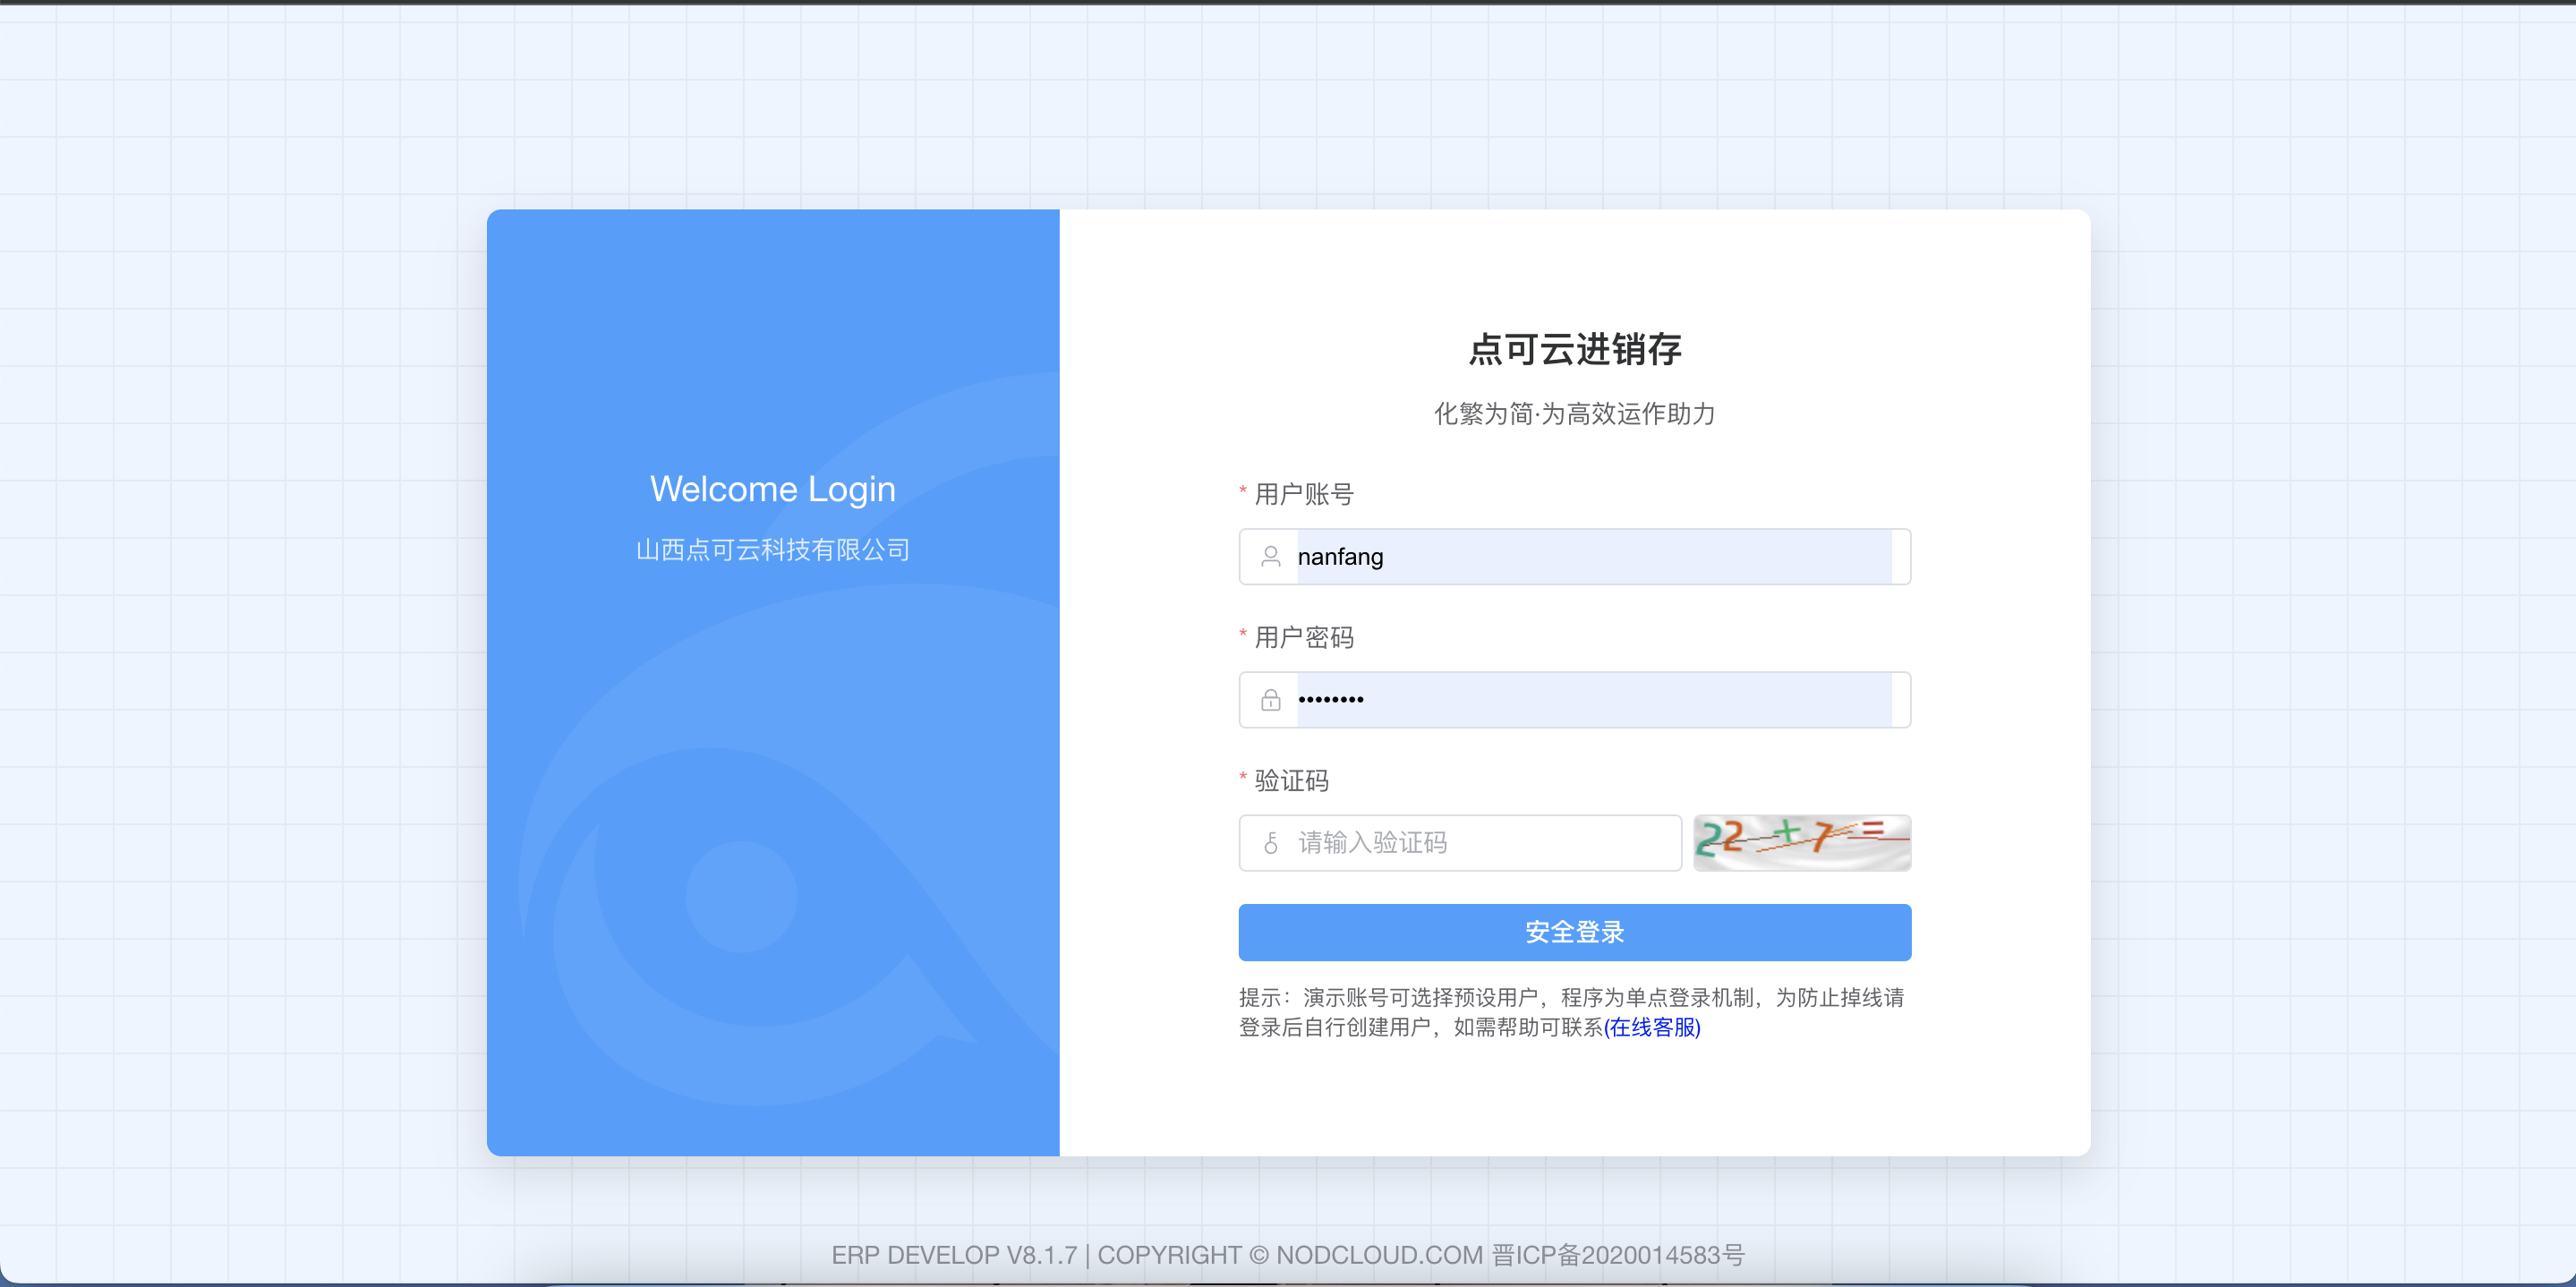Refresh the 22+7 captcha image
This screenshot has height=1287, width=2576.
point(1801,842)
